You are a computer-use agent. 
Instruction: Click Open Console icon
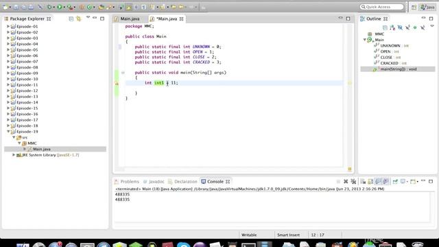pos(413,181)
